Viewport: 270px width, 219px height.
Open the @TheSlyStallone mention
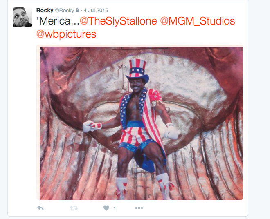click(118, 21)
